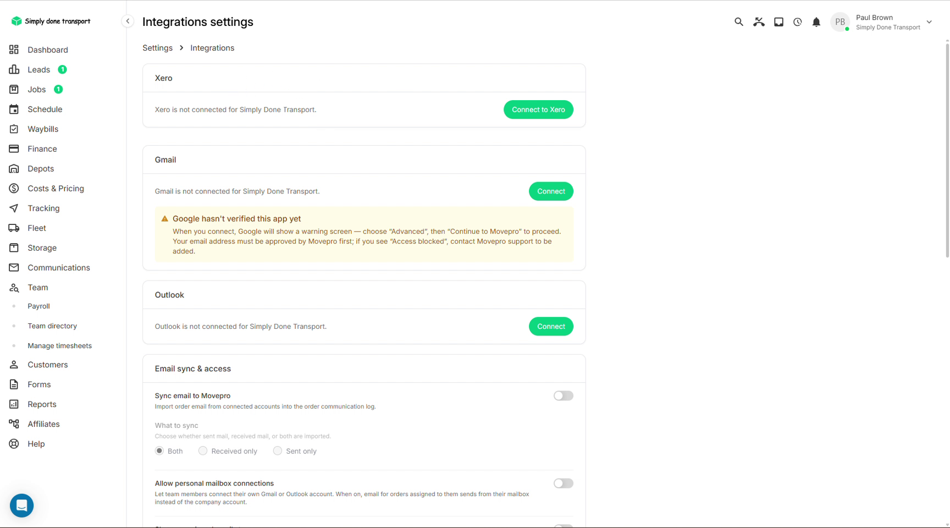Viewport: 950px width, 528px height.
Task: Select the Both sync radio option
Action: coord(159,450)
